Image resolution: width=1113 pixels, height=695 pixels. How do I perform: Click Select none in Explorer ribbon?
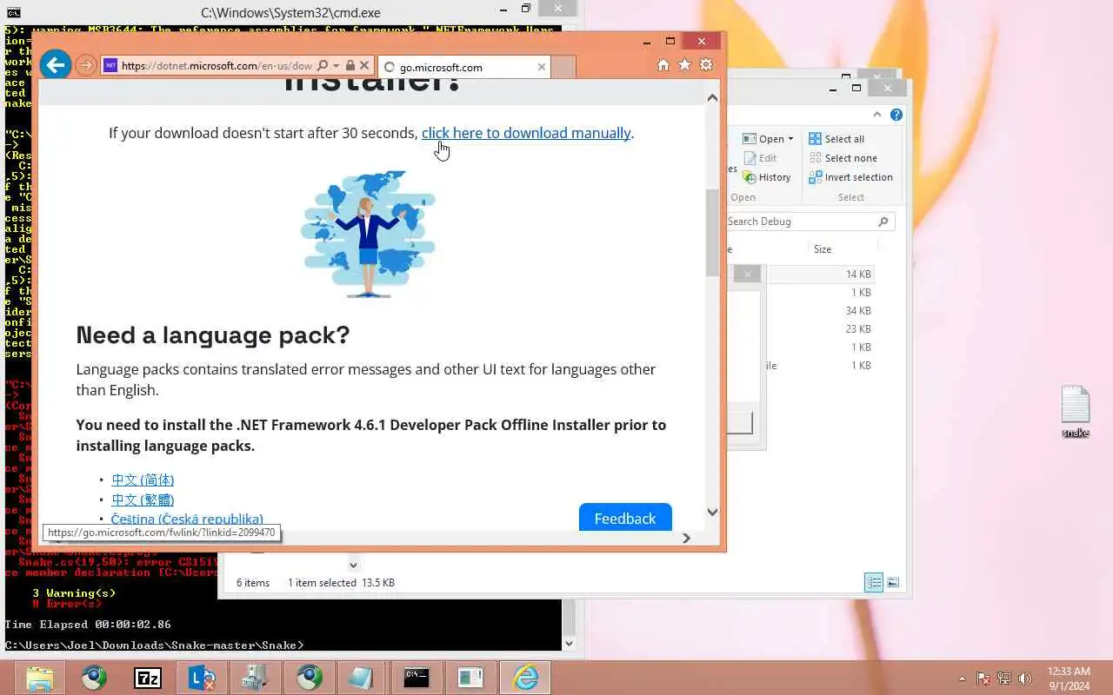click(x=842, y=158)
